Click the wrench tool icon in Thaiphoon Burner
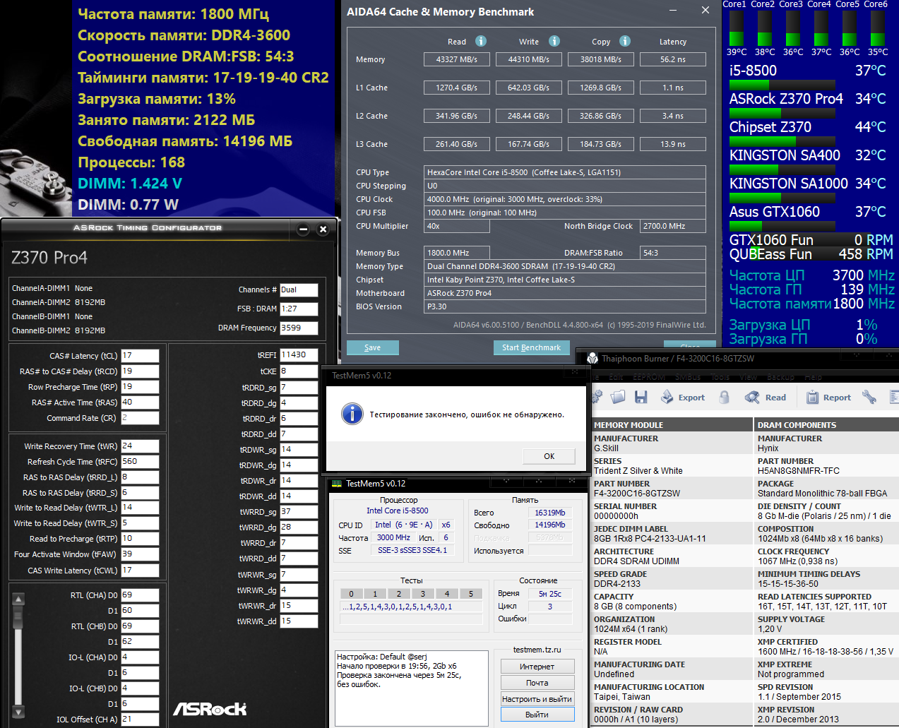Viewport: 899px width, 728px height. point(869,398)
